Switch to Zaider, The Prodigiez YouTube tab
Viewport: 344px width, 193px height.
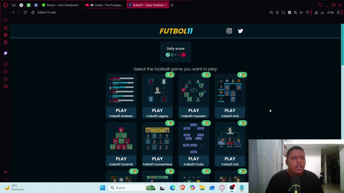click(104, 5)
